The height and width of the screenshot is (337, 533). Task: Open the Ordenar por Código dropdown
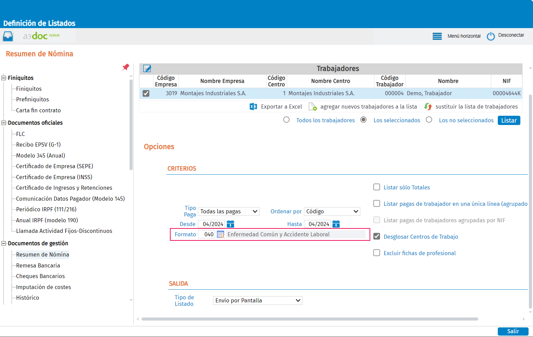[332, 211]
